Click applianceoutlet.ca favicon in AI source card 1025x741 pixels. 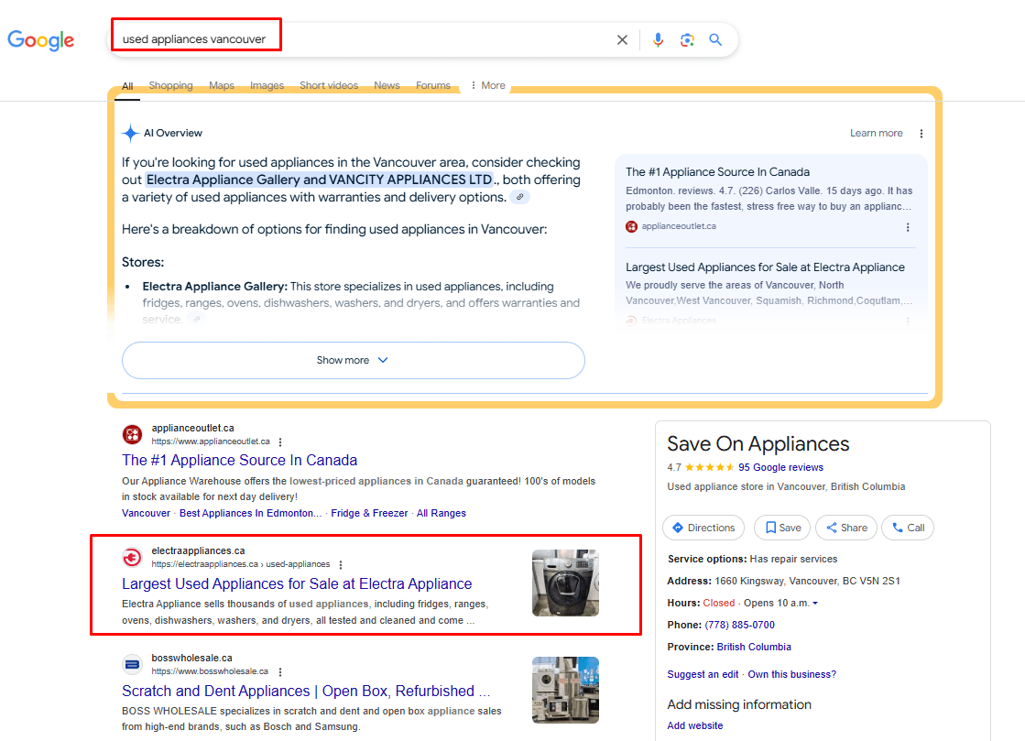tap(631, 227)
